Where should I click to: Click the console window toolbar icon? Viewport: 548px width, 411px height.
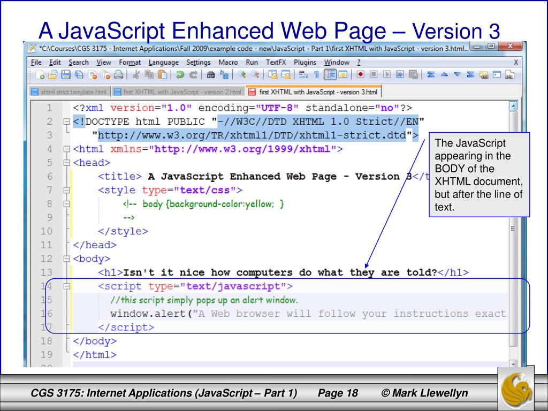tap(497, 74)
